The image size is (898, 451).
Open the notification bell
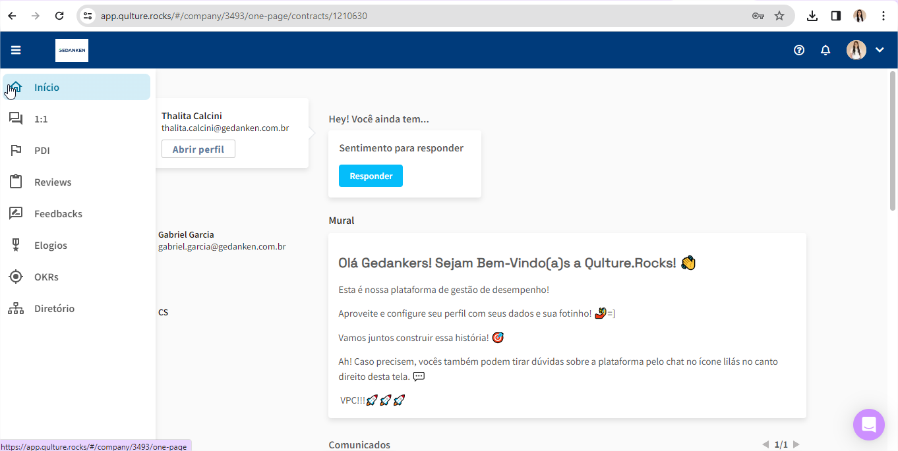tap(825, 49)
